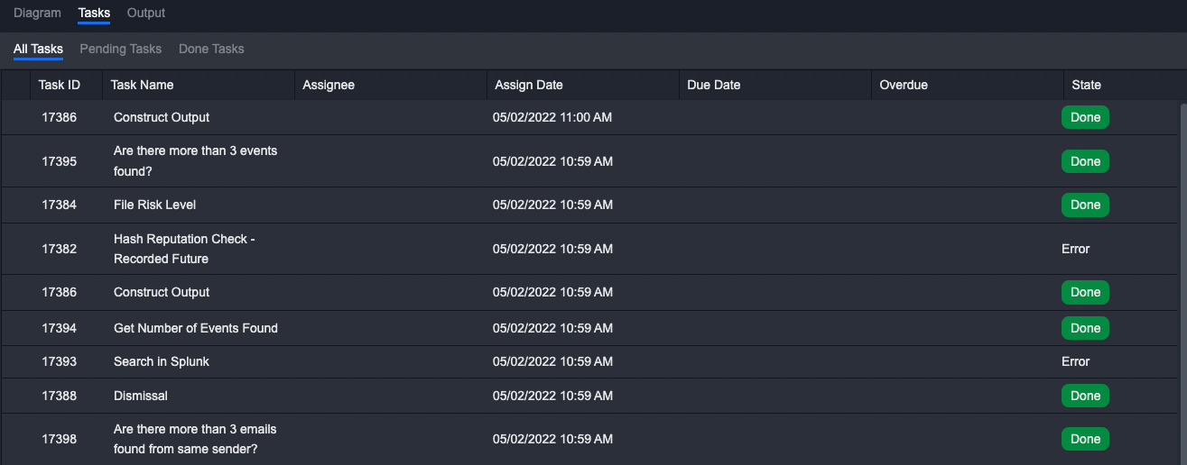Viewport: 1187px width, 465px height.
Task: Select the Dismissal task row
Action: pos(141,396)
